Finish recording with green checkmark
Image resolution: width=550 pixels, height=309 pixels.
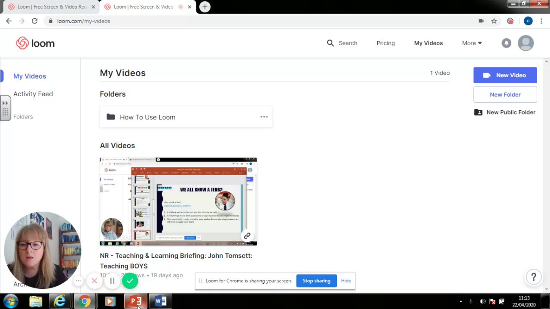click(130, 281)
